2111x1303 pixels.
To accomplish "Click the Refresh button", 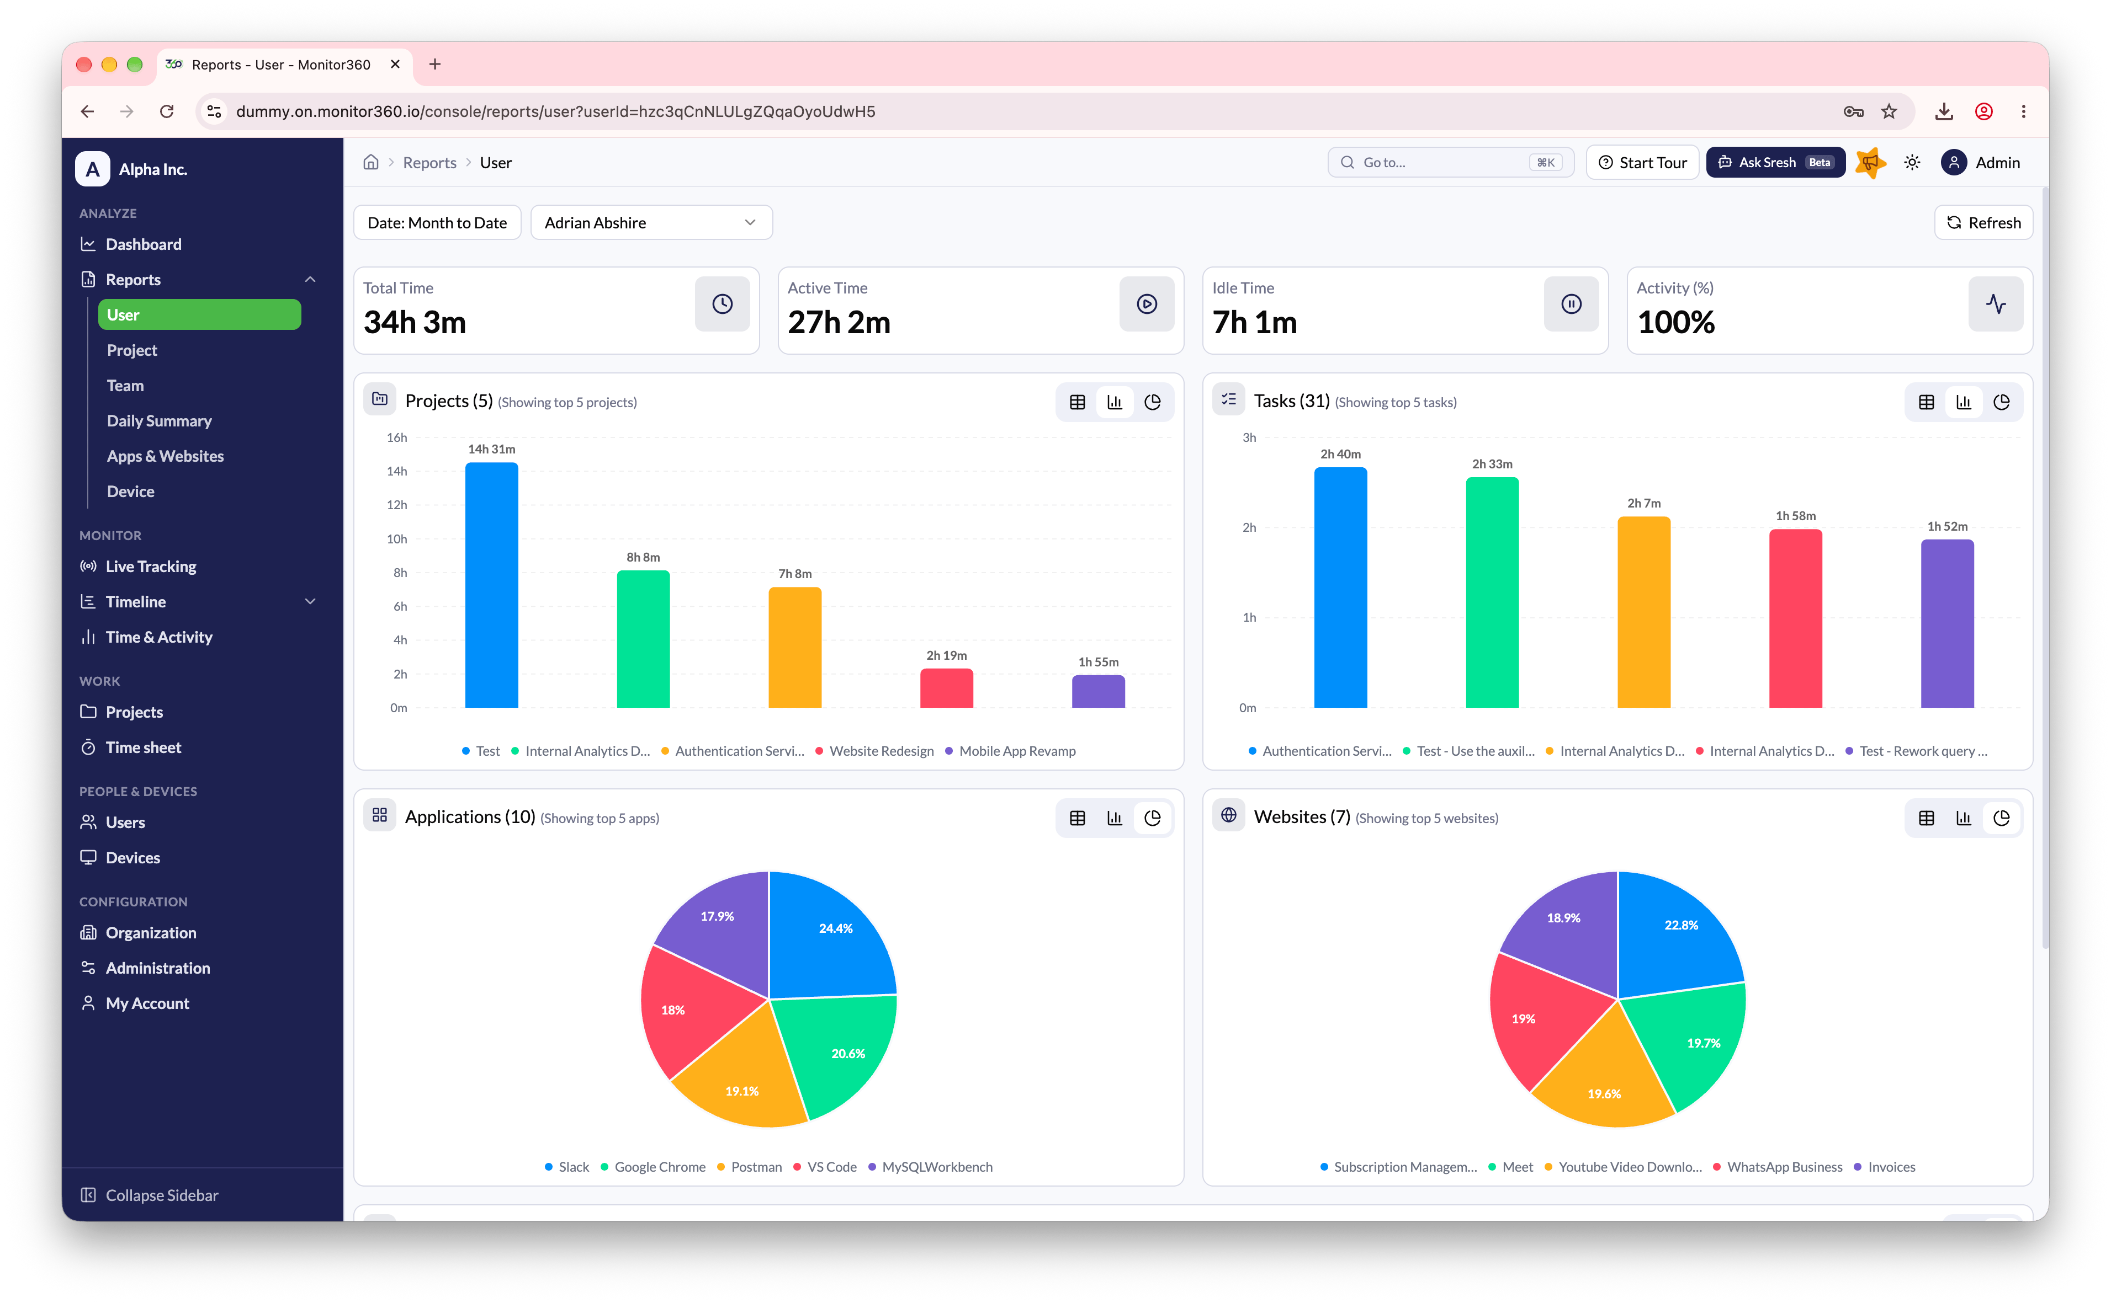I will 1983,222.
